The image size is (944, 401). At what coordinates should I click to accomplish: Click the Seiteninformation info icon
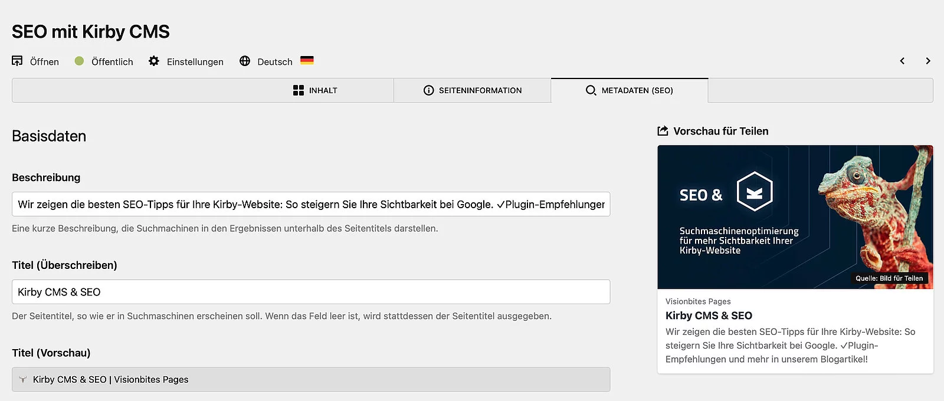click(429, 90)
